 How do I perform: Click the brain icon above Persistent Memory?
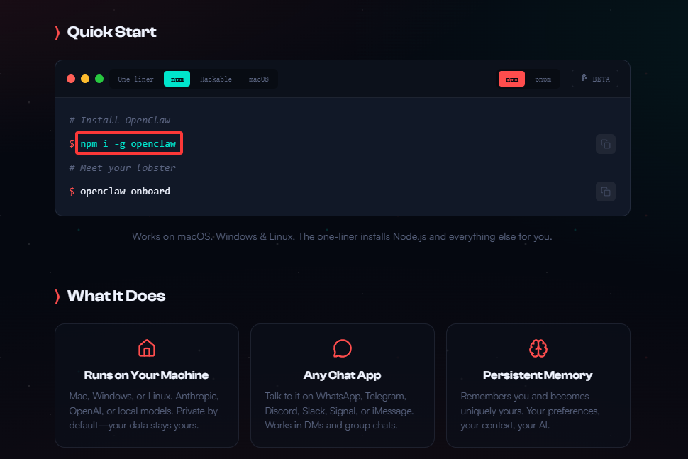[x=538, y=348]
